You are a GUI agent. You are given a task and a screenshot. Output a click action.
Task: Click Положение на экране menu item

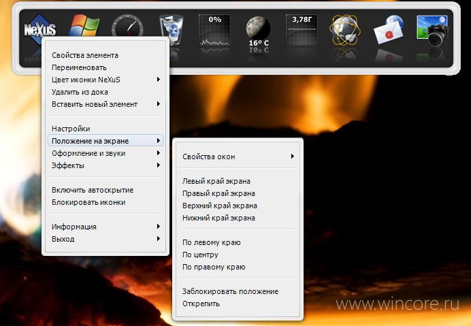coord(105,141)
